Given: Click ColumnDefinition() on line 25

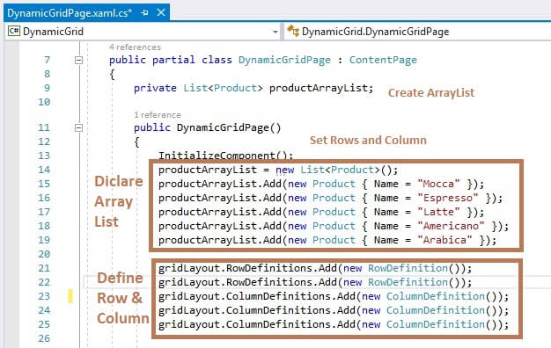Looking at the screenshot, I should point(442,324).
